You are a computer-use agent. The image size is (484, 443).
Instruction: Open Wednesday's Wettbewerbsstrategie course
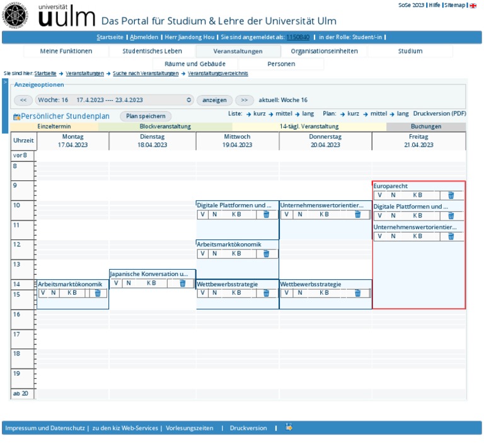[x=227, y=284]
